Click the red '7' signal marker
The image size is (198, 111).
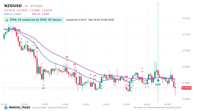[42, 64]
